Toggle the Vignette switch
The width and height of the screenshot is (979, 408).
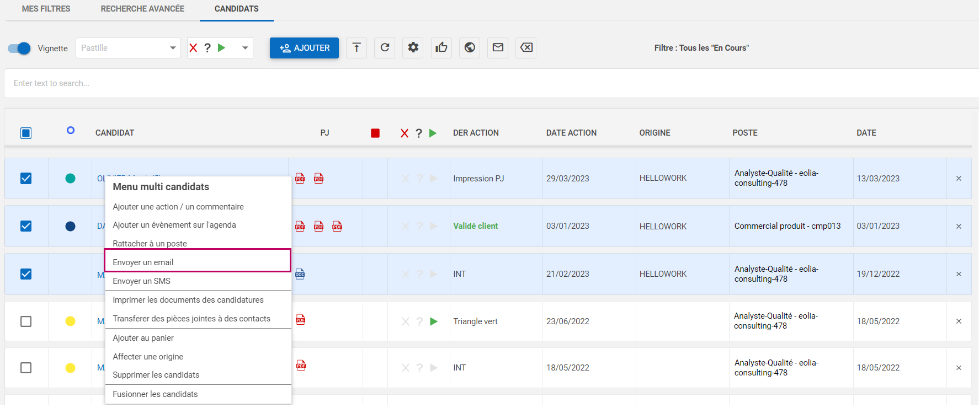click(x=19, y=49)
